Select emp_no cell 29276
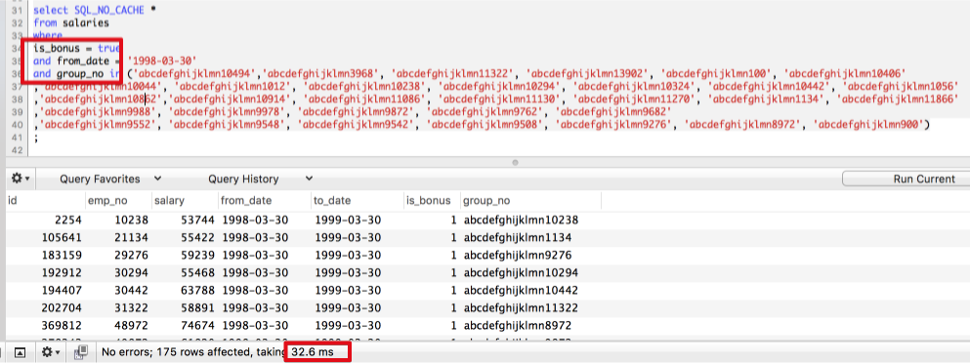Viewport: 970px width, 364px height. point(131,255)
